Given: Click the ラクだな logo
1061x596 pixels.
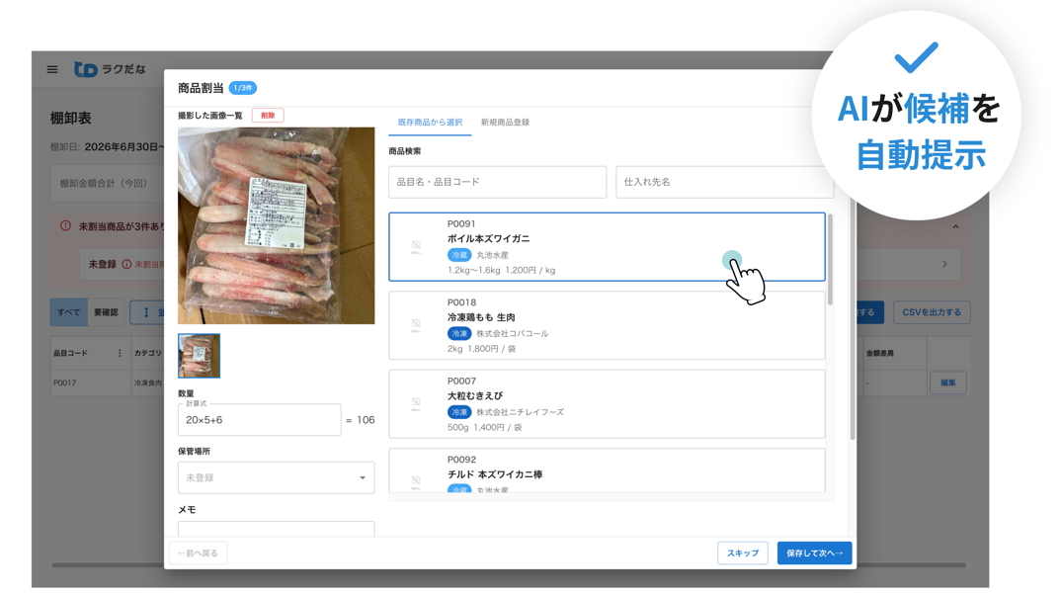Looking at the screenshot, I should [110, 69].
